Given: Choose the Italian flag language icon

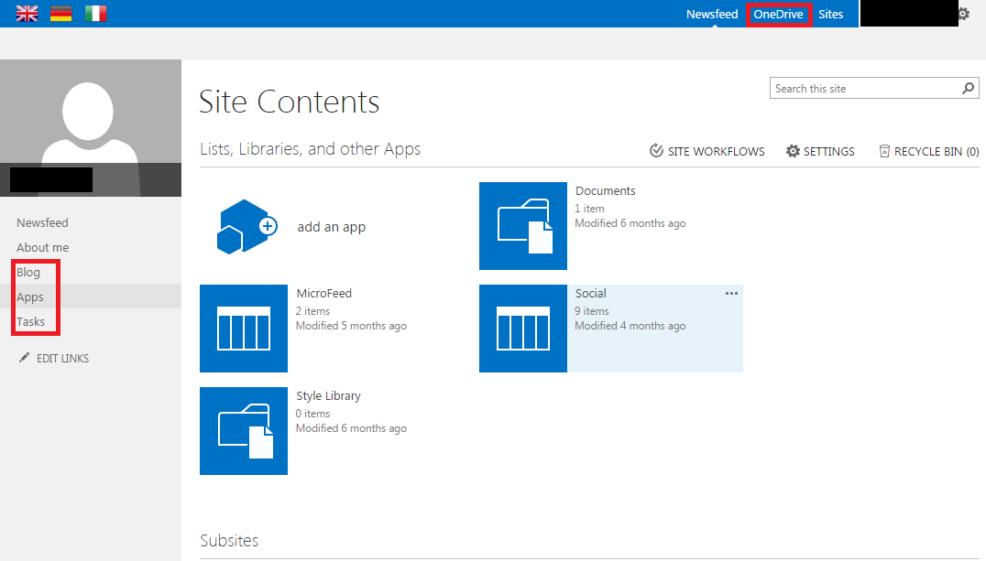Looking at the screenshot, I should (95, 13).
